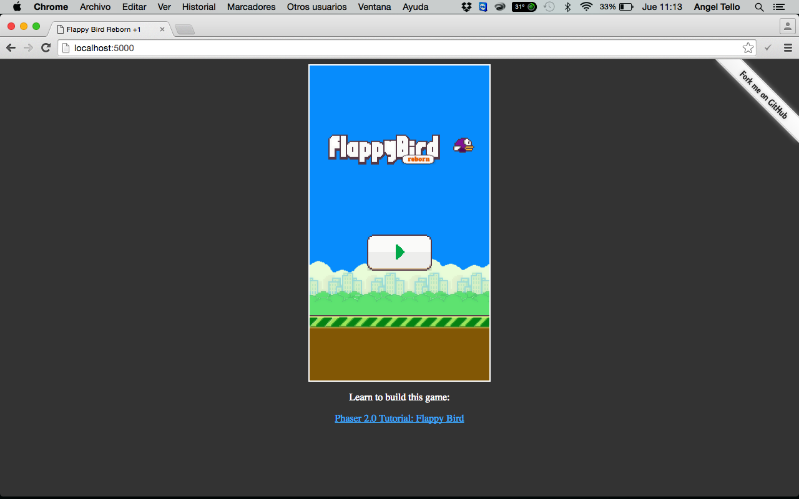
Task: Open the Fork me on GitHub ribbon
Action: tap(763, 95)
